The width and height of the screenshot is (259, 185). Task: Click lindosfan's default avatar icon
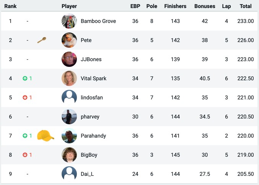69,97
